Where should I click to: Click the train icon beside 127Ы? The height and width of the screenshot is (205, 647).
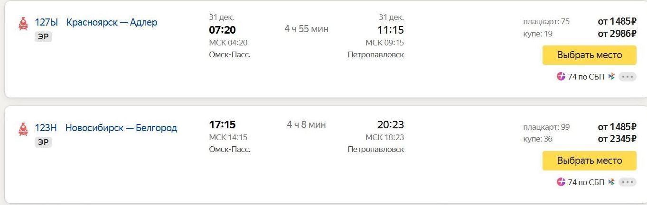point(23,24)
